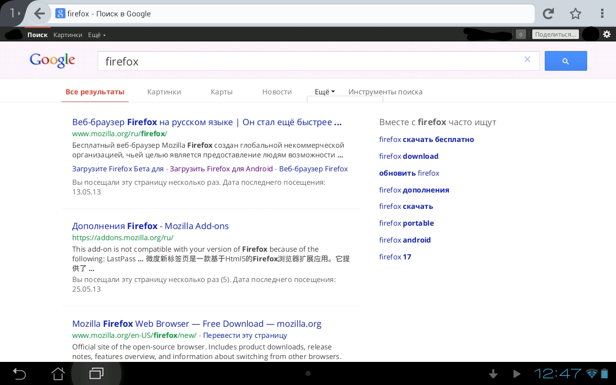Click the green URL www.mozilla.org/en-US/firefox/new/

click(134, 335)
